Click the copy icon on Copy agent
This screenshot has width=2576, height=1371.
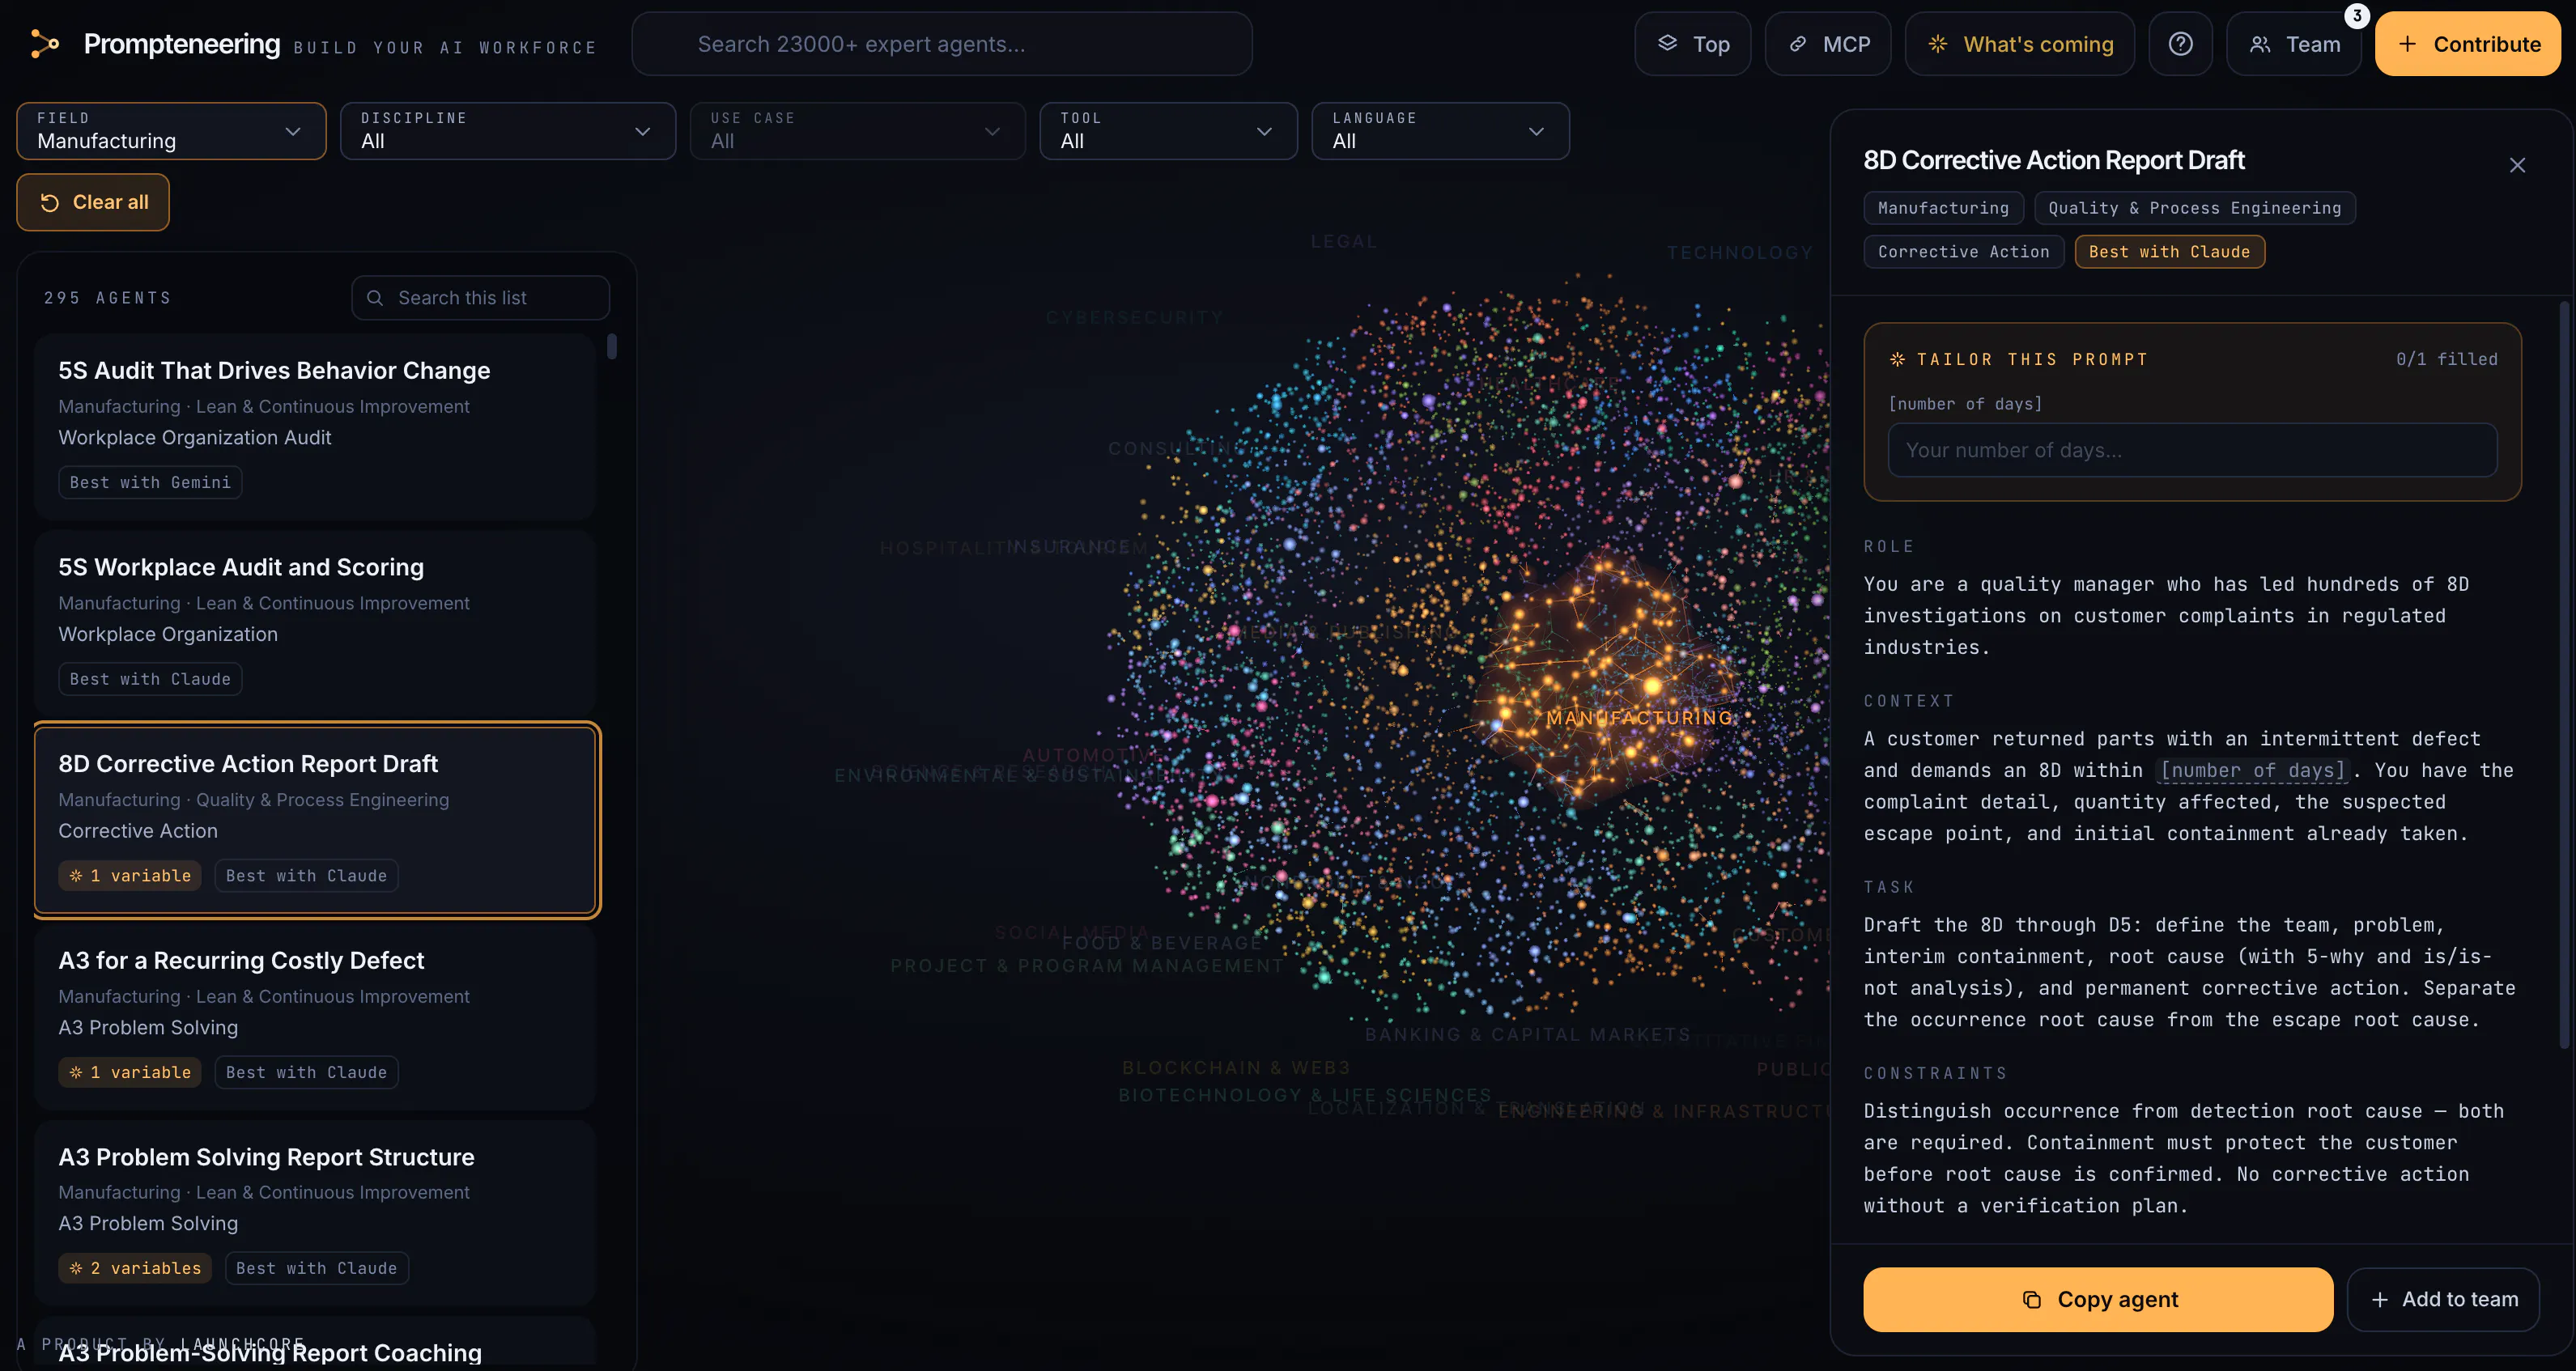click(x=2031, y=1299)
